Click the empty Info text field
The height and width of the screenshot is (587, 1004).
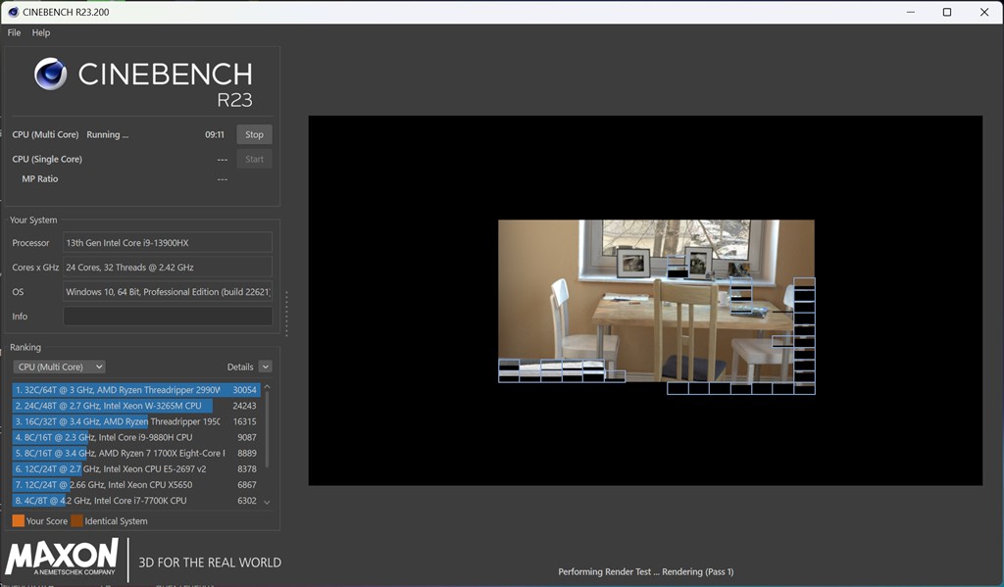click(x=168, y=317)
